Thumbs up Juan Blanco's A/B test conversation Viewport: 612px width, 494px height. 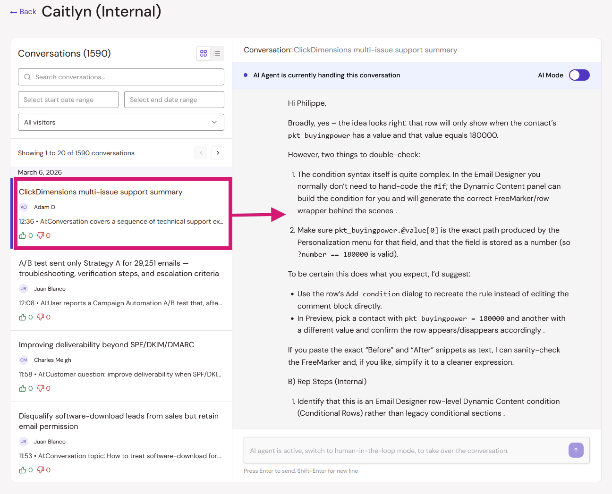click(x=23, y=317)
